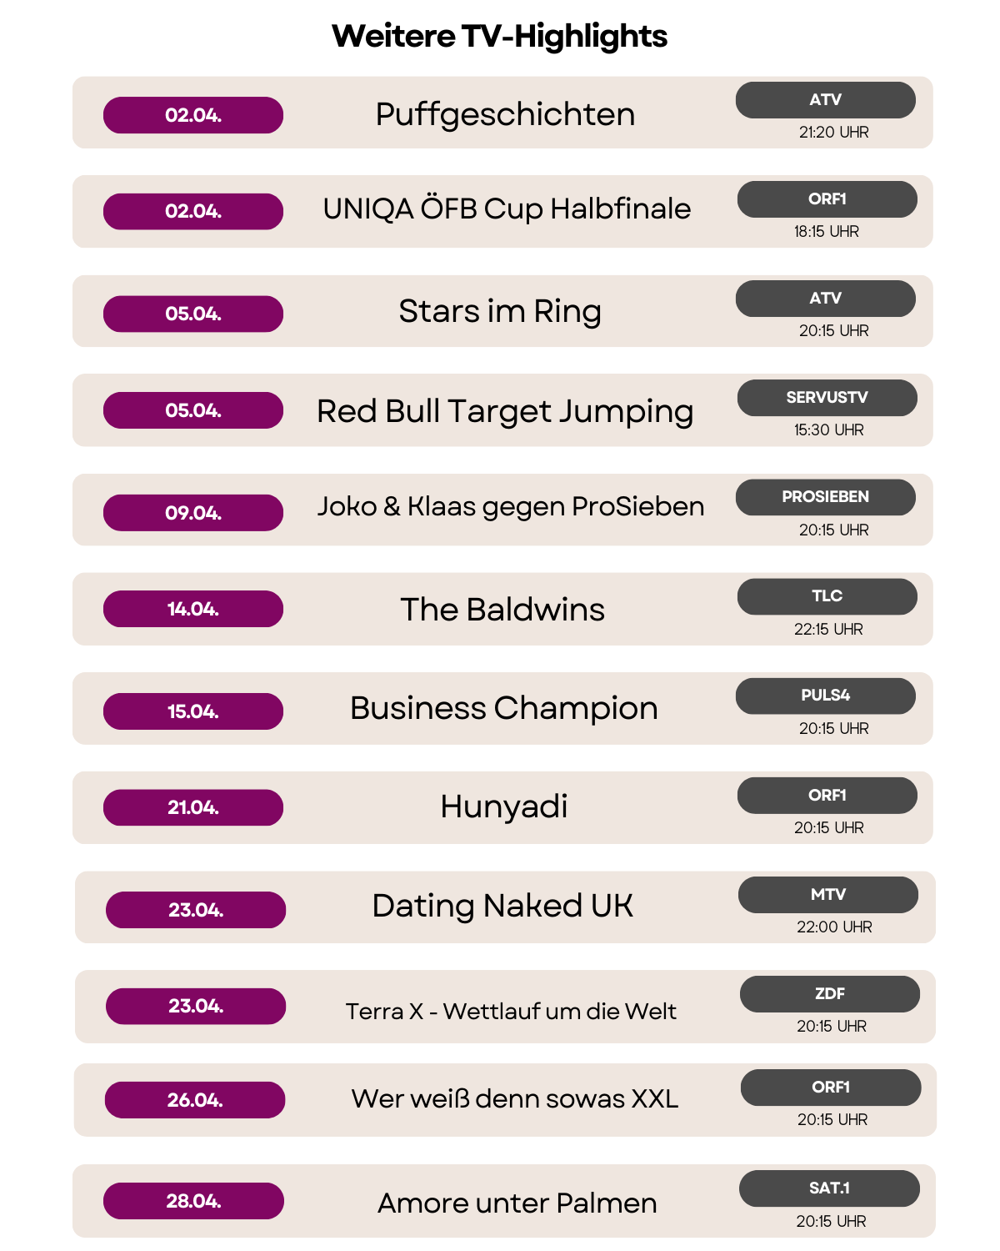Image resolution: width=1000 pixels, height=1251 pixels.
Task: Click the 21.04. date pill
Action: [193, 807]
